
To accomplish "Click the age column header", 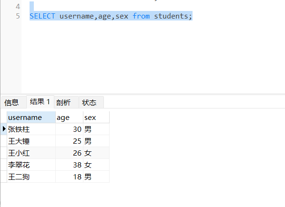I will click(69, 118).
